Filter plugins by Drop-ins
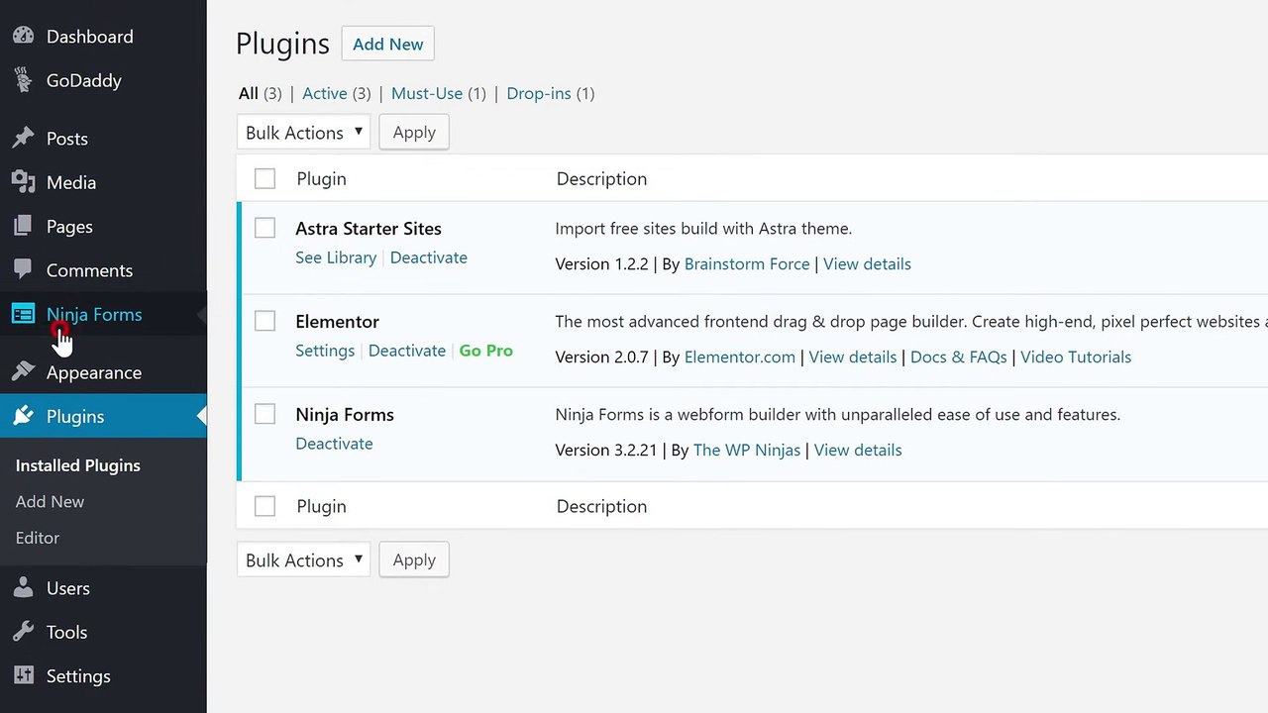 click(539, 93)
